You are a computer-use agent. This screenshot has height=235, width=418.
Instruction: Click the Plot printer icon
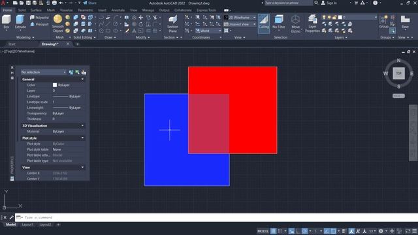tap(54, 3)
